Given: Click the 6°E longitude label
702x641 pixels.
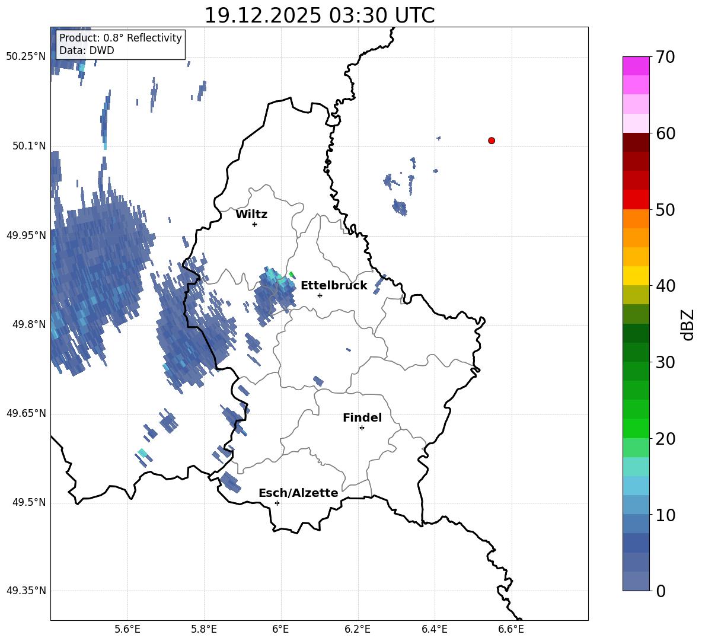Looking at the screenshot, I should click(x=280, y=629).
